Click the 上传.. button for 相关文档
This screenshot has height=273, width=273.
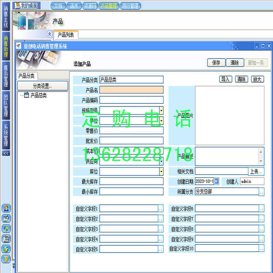(x=256, y=172)
